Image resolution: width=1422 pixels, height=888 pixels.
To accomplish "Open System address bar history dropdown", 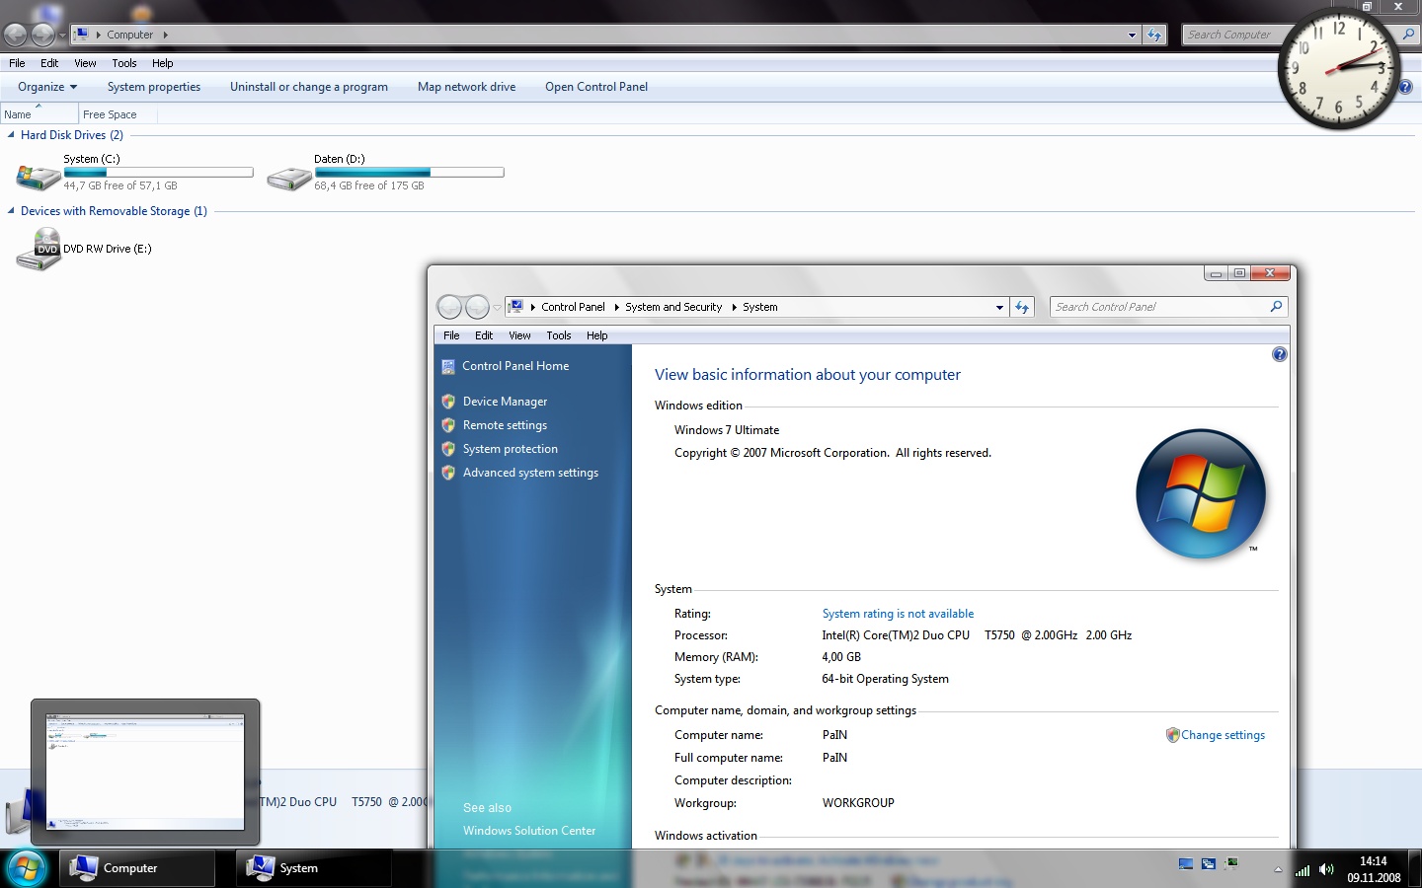I will coord(999,307).
